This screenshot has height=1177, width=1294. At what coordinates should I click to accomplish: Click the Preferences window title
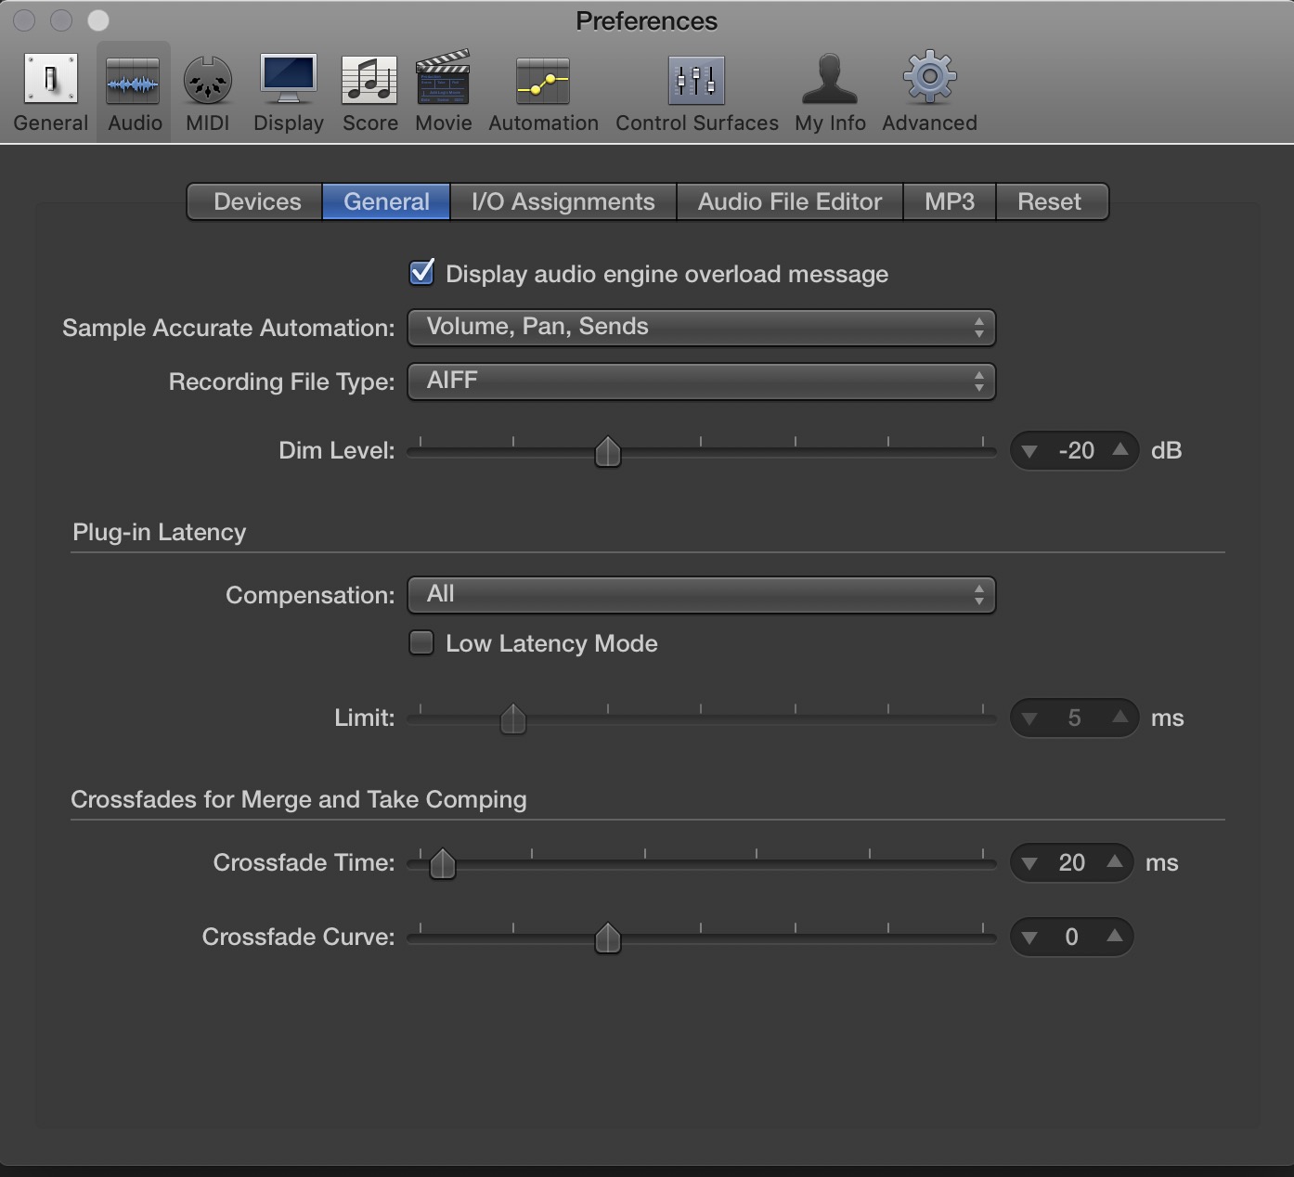[x=647, y=20]
